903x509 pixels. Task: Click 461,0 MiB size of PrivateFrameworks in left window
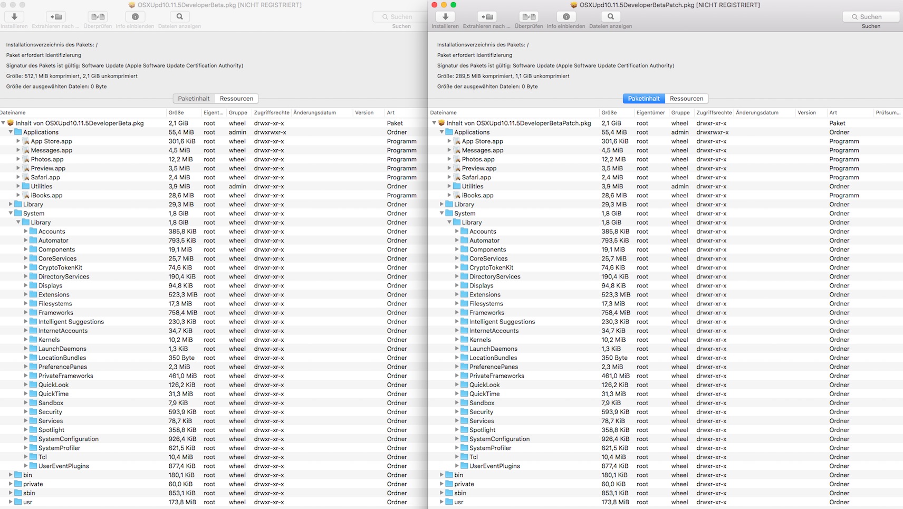(x=182, y=376)
